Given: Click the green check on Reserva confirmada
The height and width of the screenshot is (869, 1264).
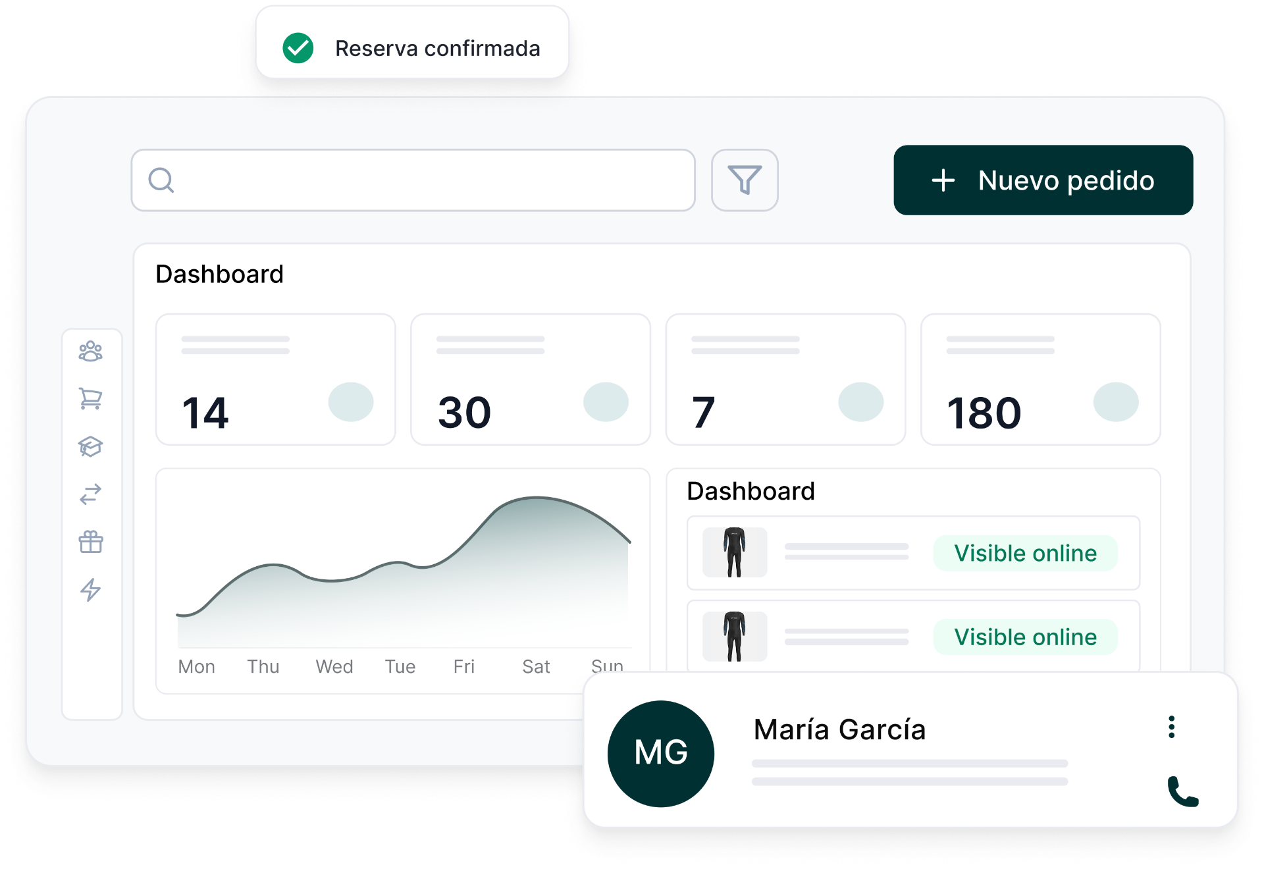Looking at the screenshot, I should [298, 48].
